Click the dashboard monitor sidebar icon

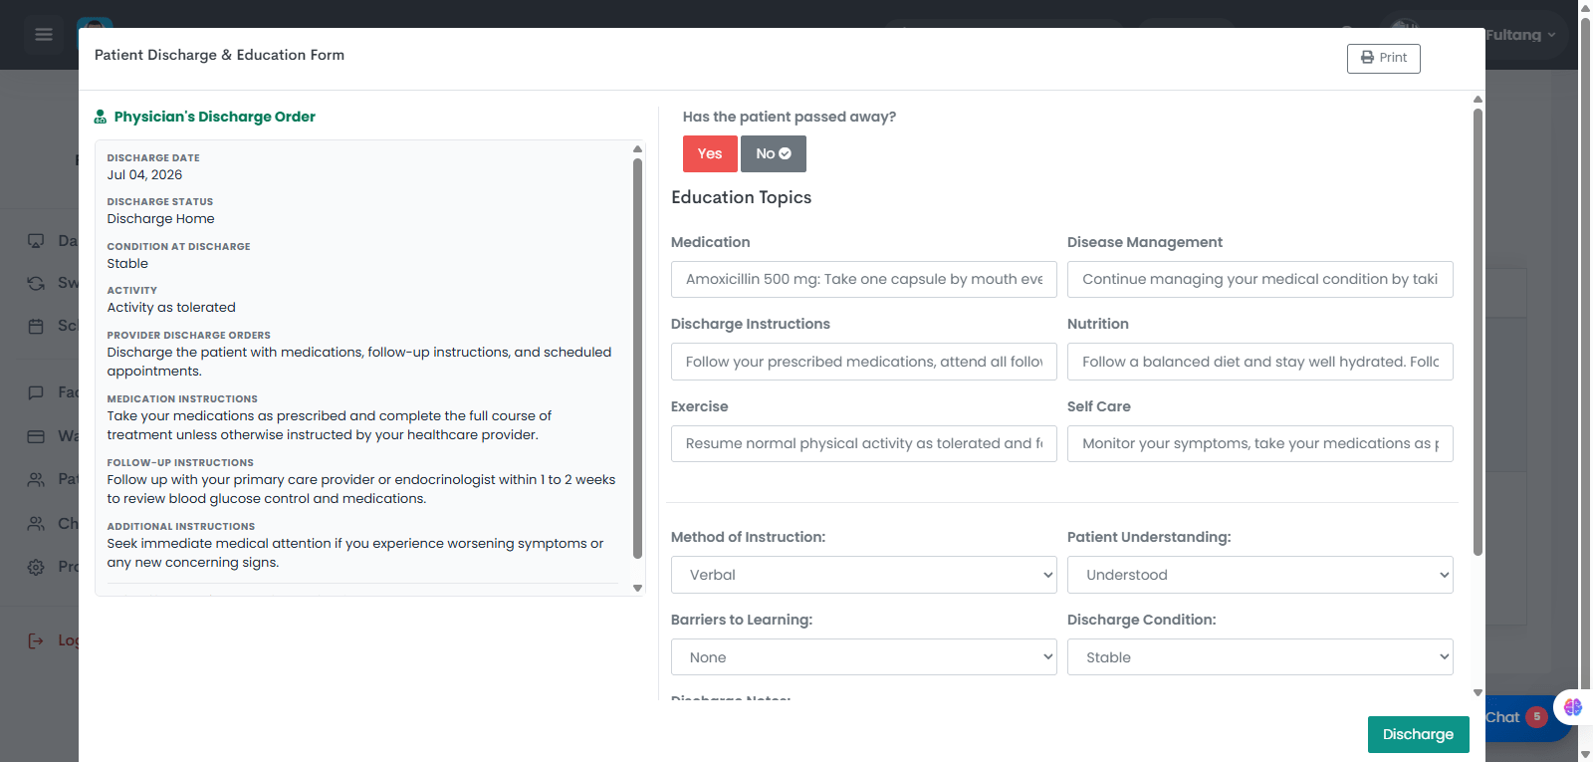click(36, 241)
